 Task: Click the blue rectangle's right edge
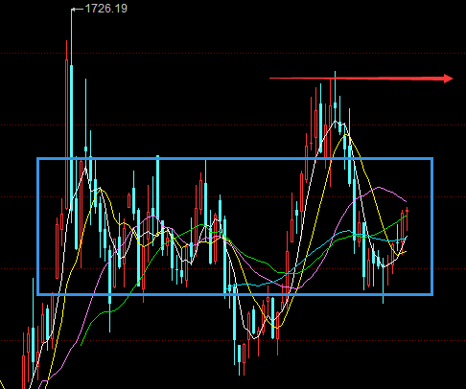click(x=431, y=226)
